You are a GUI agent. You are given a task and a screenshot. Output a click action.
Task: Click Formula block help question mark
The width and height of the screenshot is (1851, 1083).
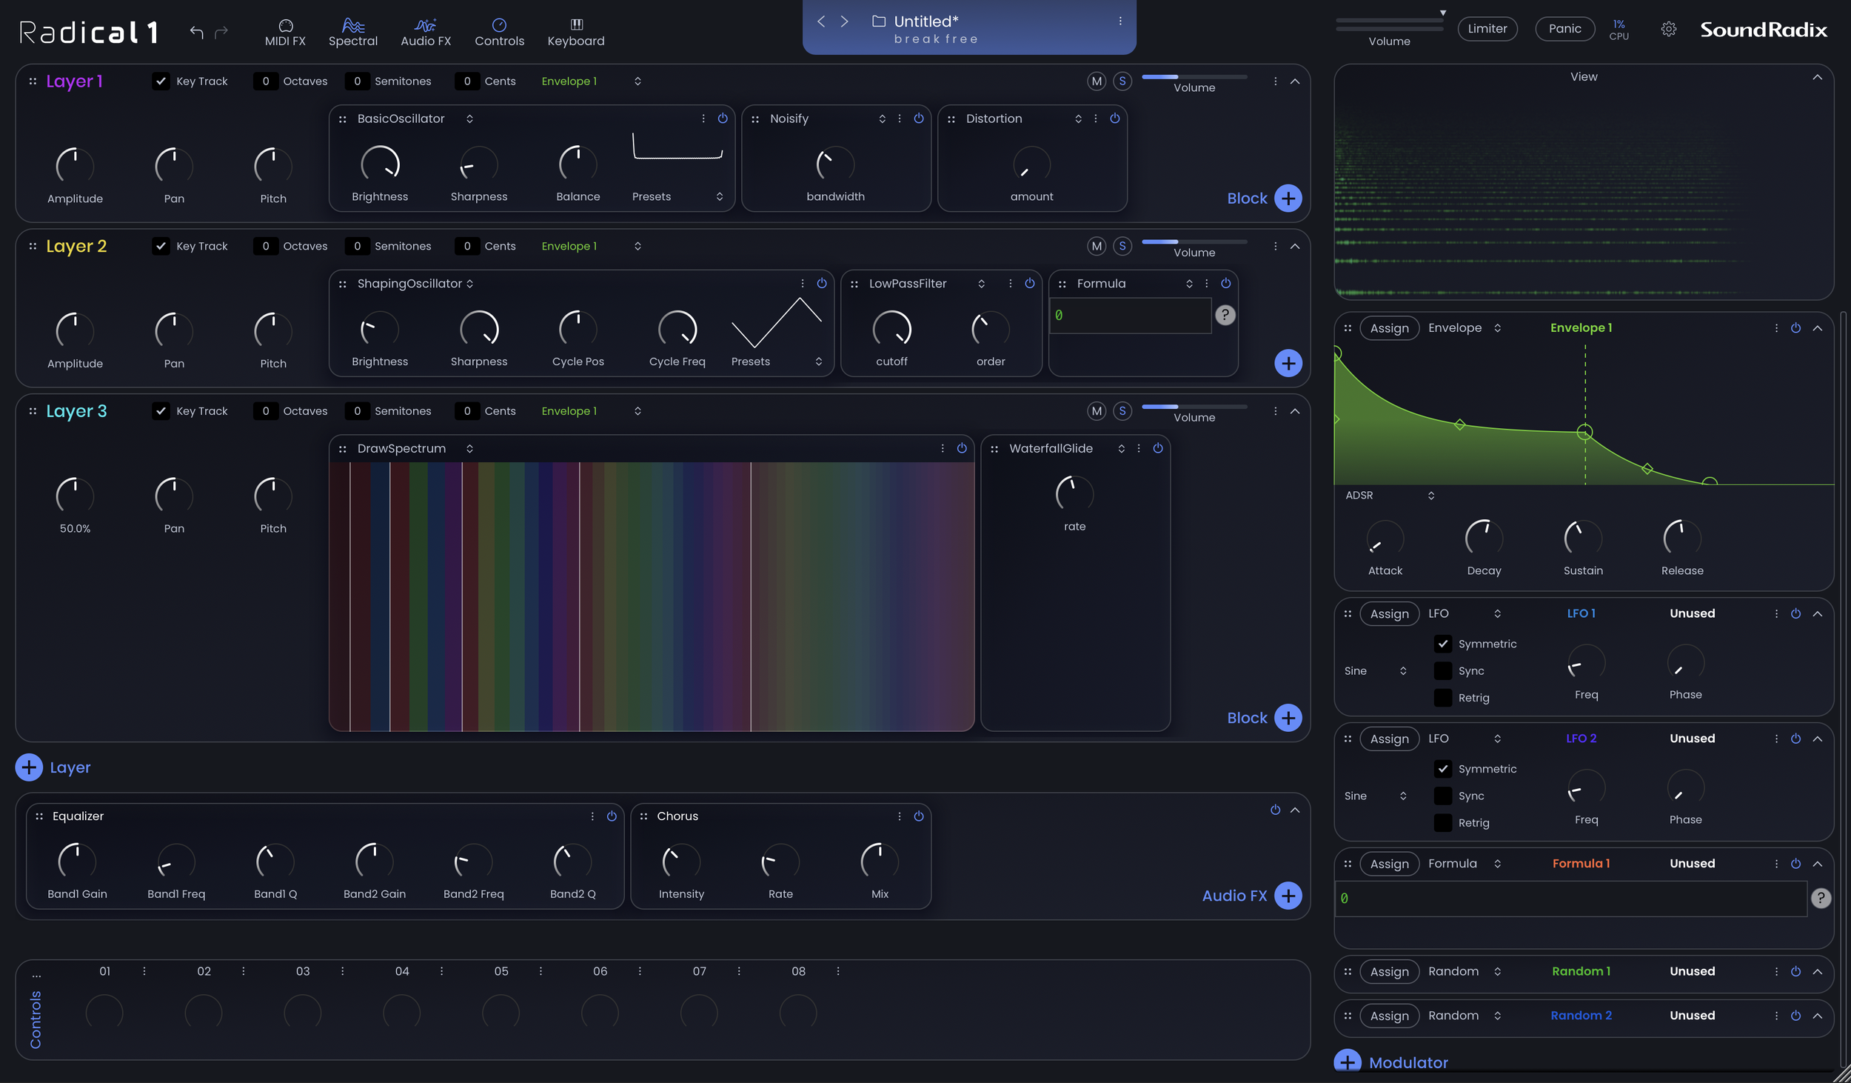pos(1225,315)
